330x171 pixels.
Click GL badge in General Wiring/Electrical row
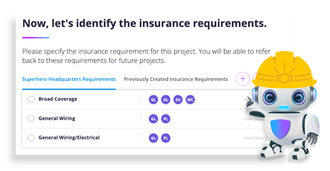point(153,138)
